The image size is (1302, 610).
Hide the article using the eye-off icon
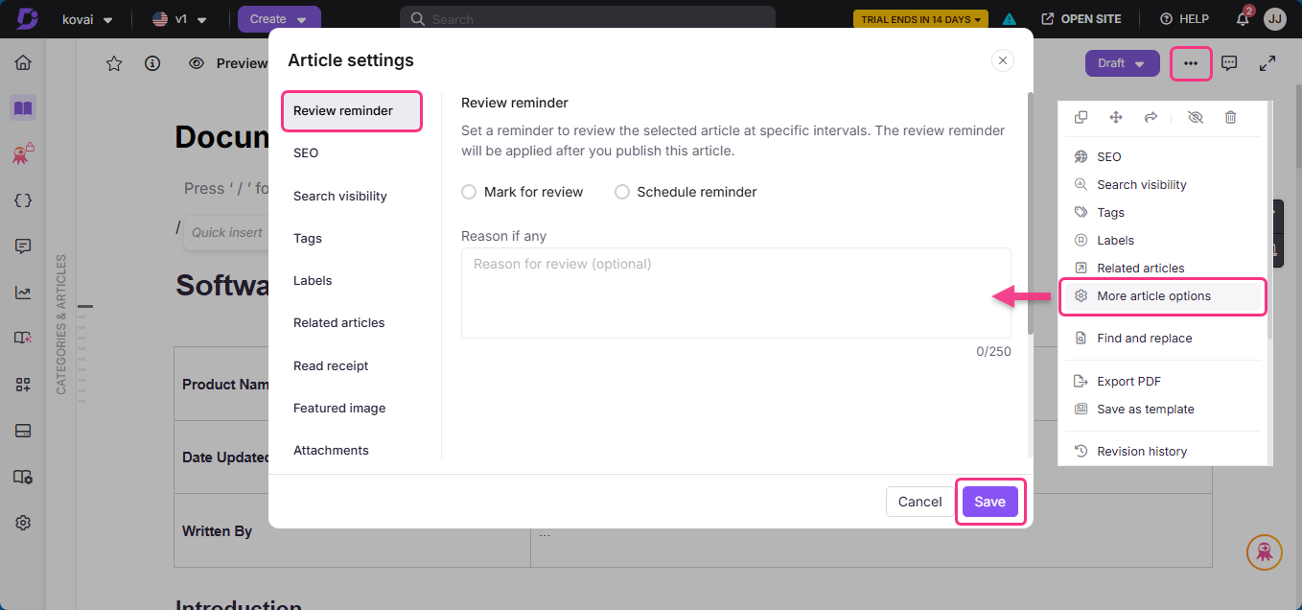click(x=1195, y=117)
